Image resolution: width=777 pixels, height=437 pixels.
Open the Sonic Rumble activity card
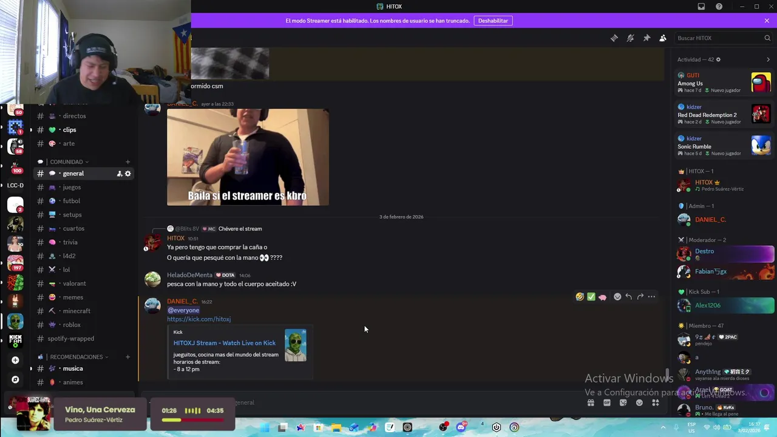(x=724, y=146)
